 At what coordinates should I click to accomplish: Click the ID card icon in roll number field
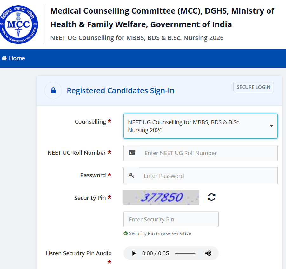coord(132,153)
